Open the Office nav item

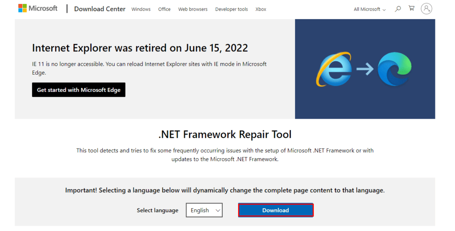point(164,9)
